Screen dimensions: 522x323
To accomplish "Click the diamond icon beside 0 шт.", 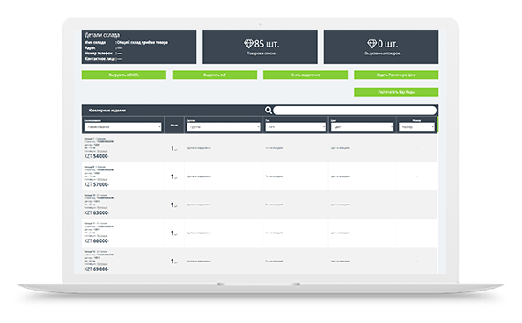I will click(371, 44).
